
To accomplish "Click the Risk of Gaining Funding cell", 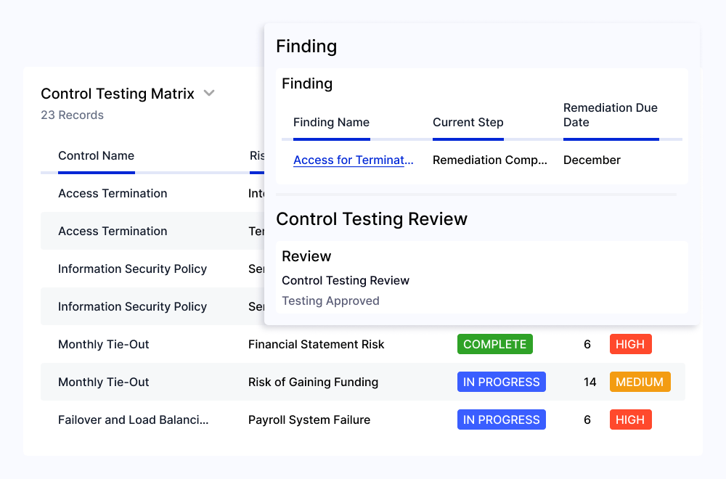I will coord(314,382).
